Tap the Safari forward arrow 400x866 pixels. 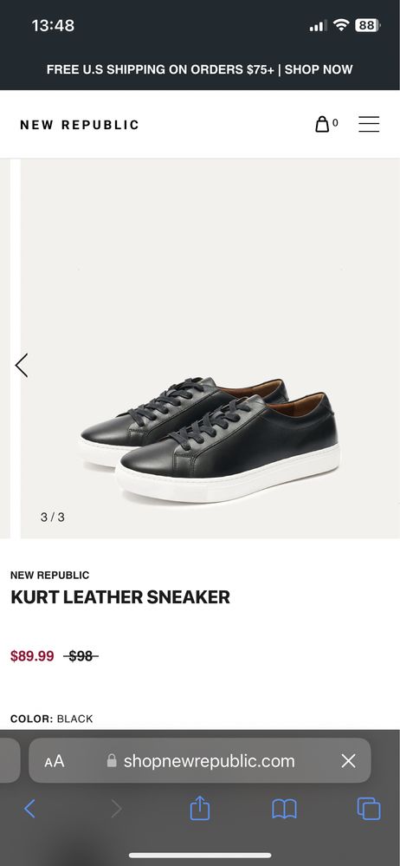coord(116,809)
